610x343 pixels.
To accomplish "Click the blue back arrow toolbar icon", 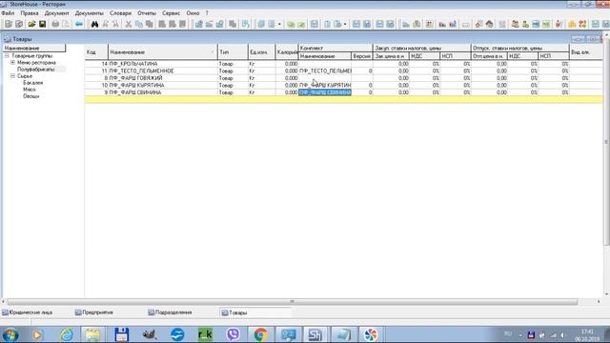I will click(79, 24).
